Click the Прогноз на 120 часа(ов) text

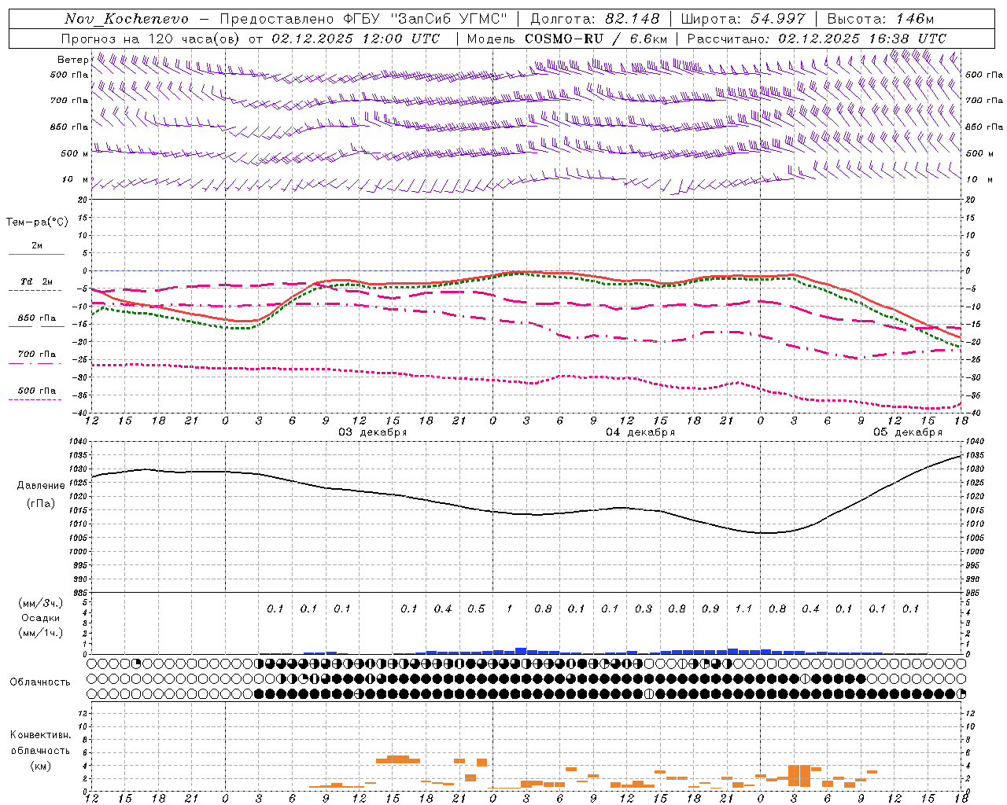click(151, 39)
